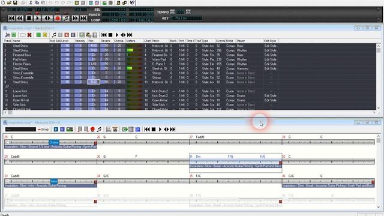Select the Chorus marker in measure 25
Viewport: 384px width, 216px height.
pyautogui.click(x=54, y=142)
